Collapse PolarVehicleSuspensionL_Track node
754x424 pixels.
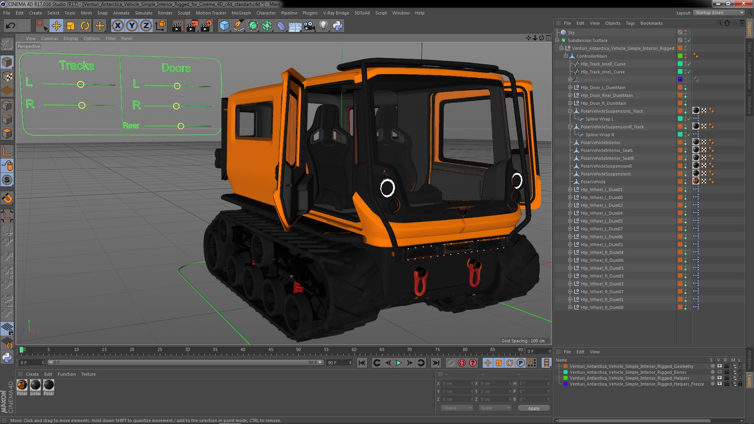tap(570, 111)
